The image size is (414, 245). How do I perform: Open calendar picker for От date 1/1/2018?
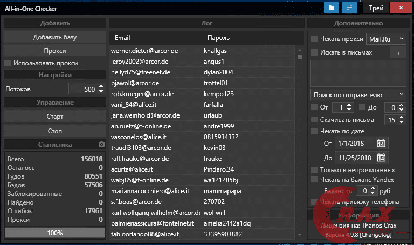(381, 144)
